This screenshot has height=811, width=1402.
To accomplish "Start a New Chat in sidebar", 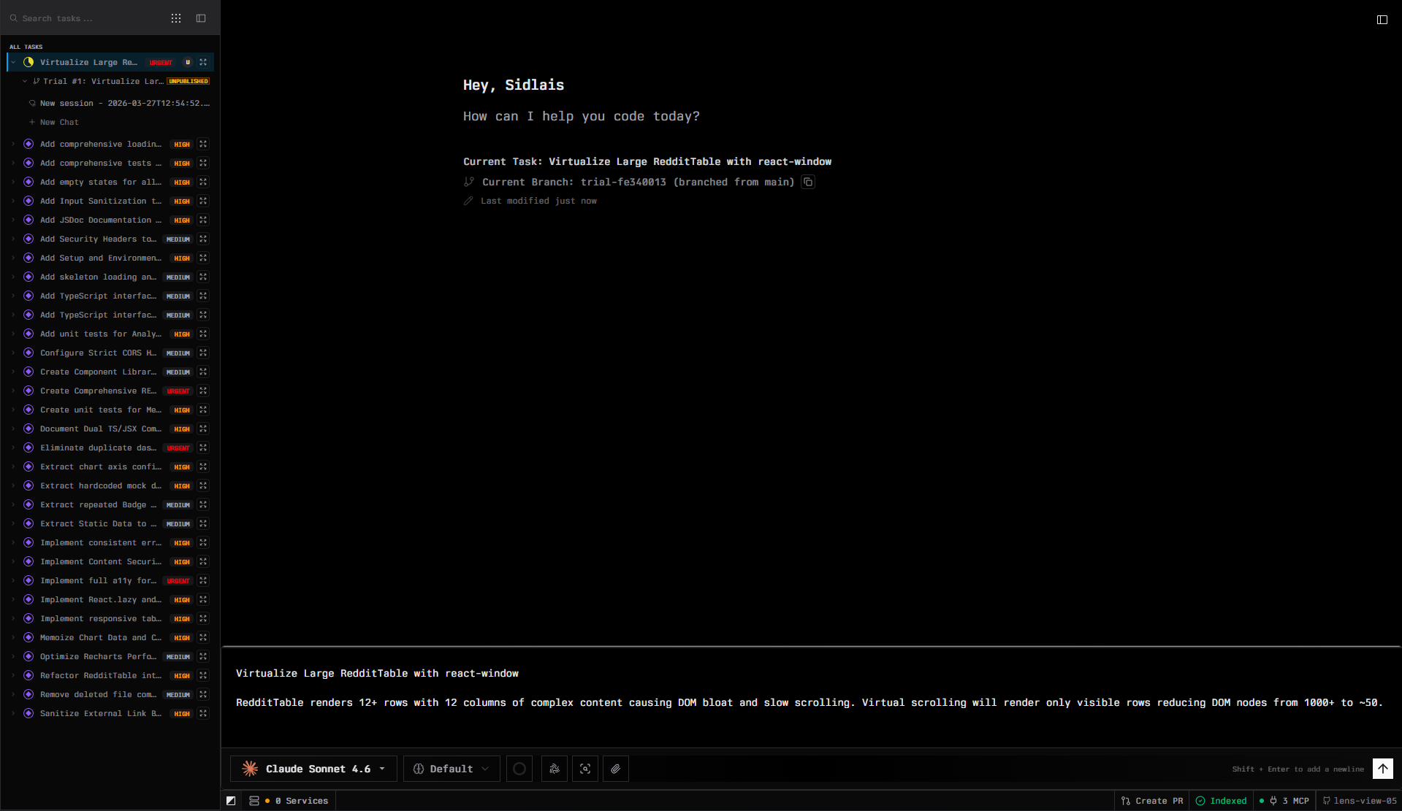I will click(58, 122).
